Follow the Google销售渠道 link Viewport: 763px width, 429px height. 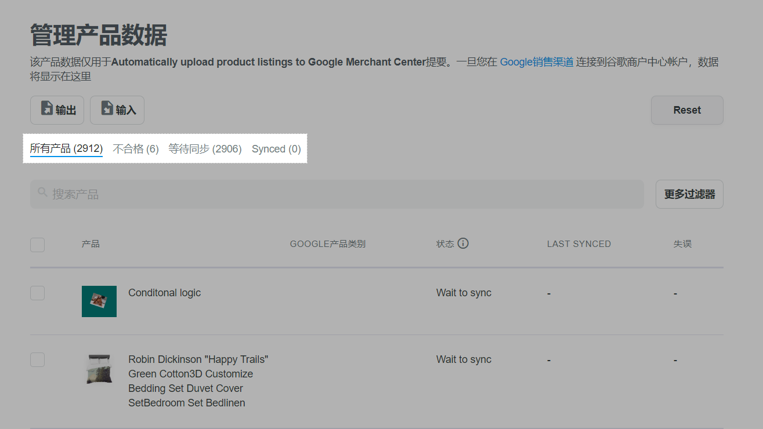tap(537, 62)
